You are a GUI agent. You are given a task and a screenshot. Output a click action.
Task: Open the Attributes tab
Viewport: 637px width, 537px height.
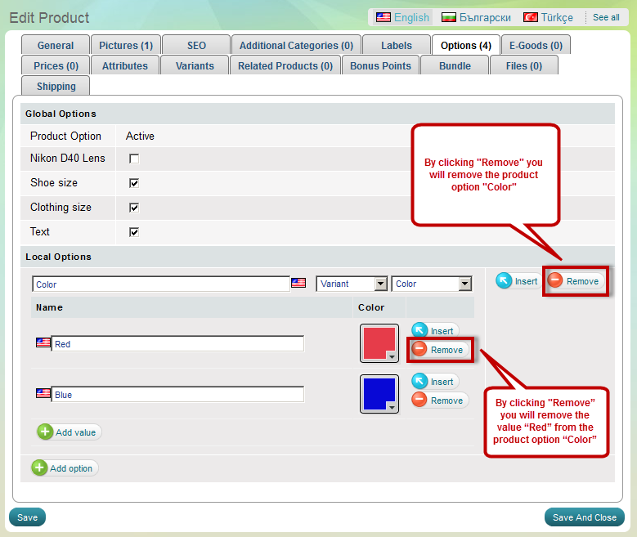point(125,66)
